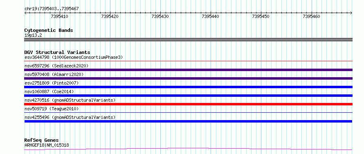Click the purple nsv5970408 variant bar

[x=188, y=78]
